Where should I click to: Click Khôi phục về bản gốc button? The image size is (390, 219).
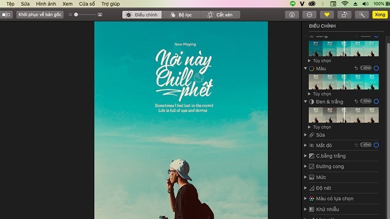(x=40, y=15)
